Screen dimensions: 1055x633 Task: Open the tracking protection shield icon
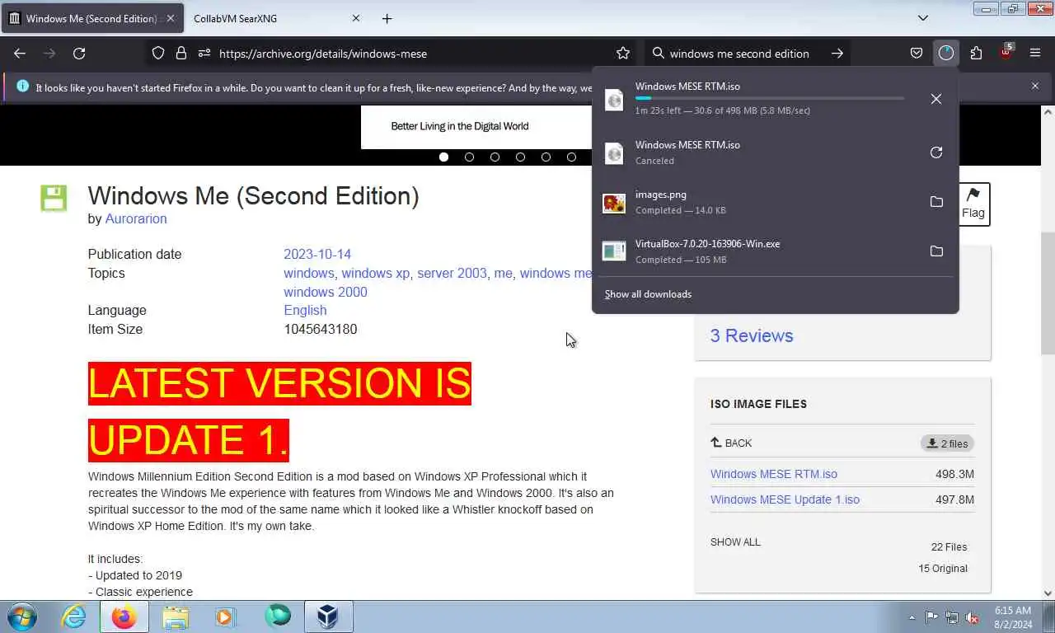point(158,54)
